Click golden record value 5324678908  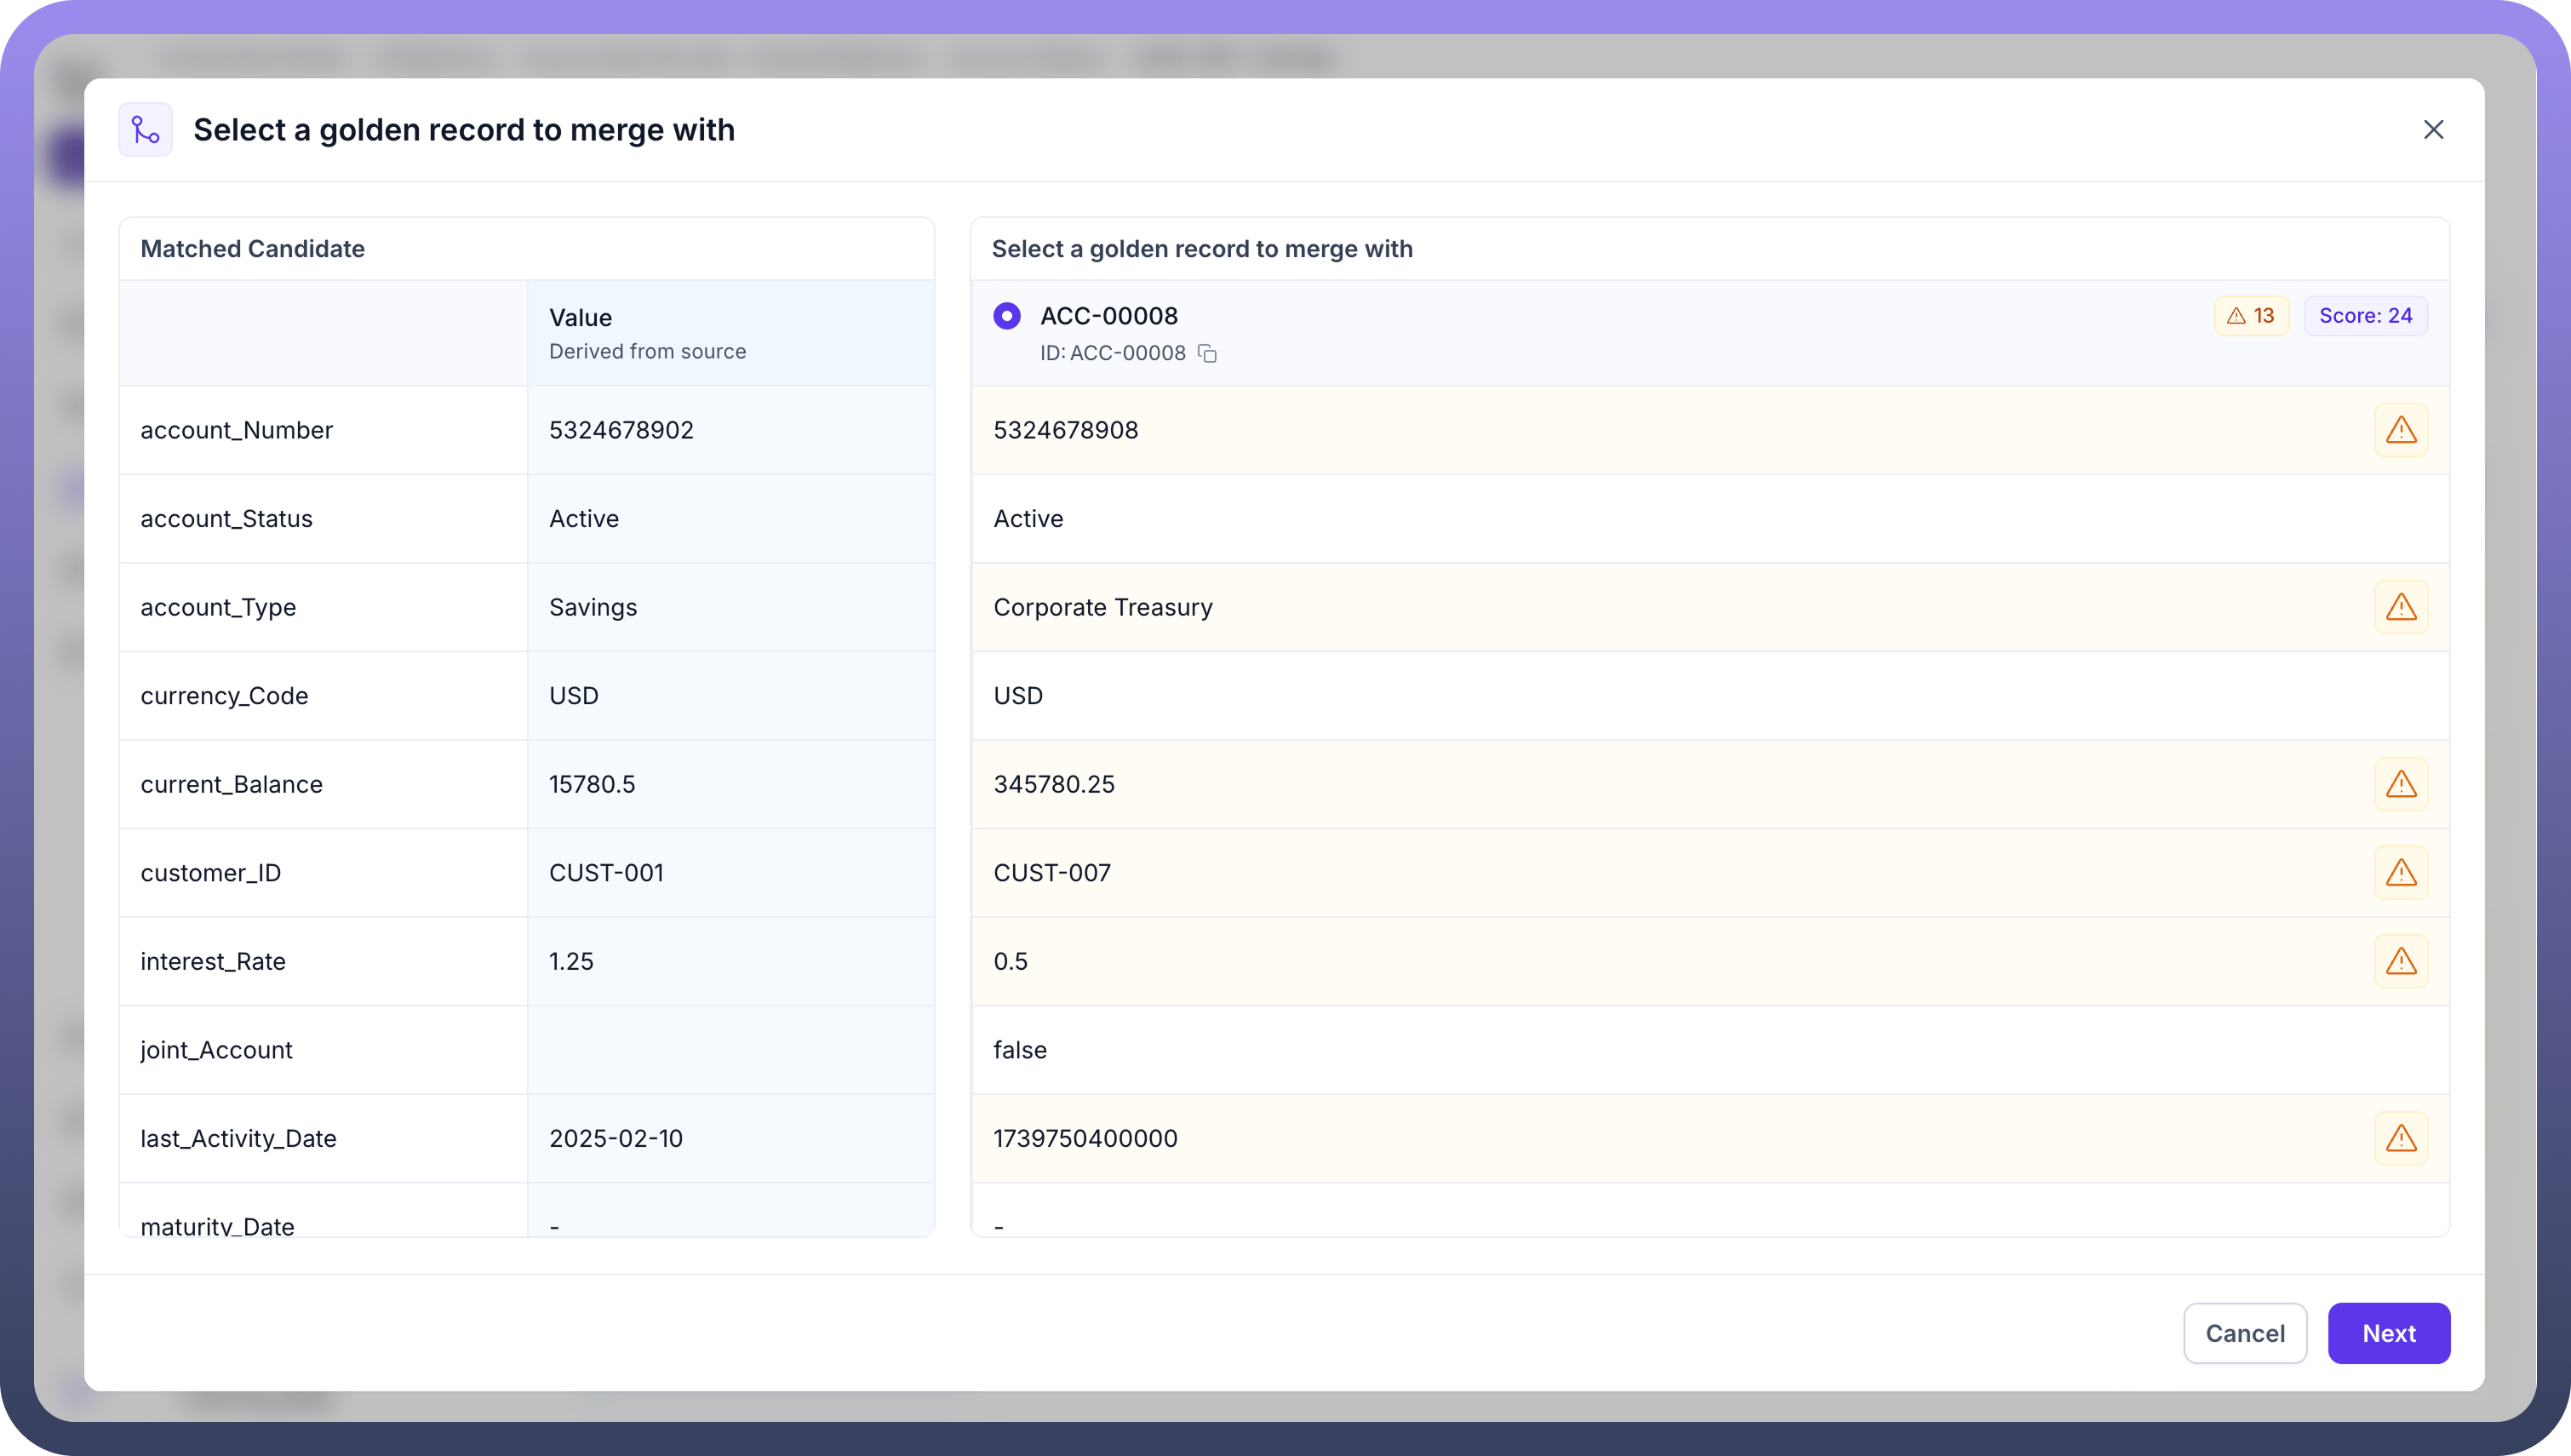1066,430
